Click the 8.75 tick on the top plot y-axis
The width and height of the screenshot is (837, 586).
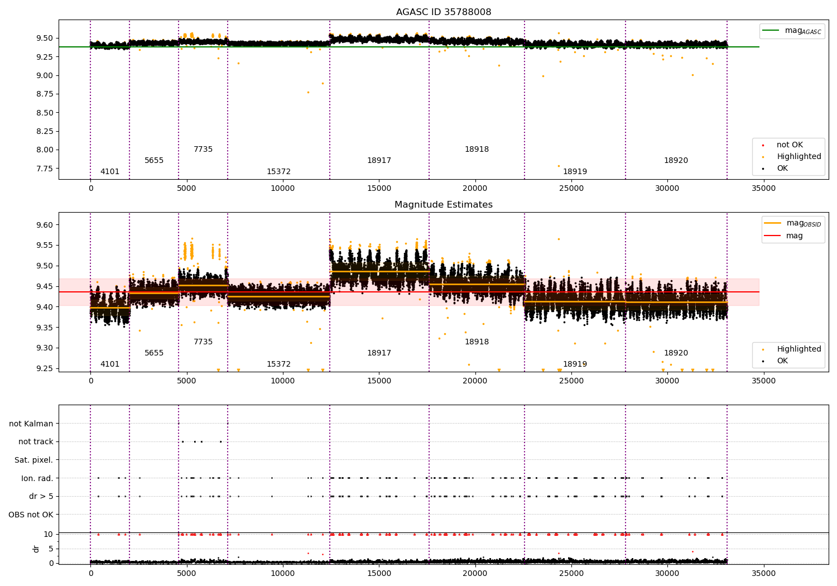[x=45, y=94]
